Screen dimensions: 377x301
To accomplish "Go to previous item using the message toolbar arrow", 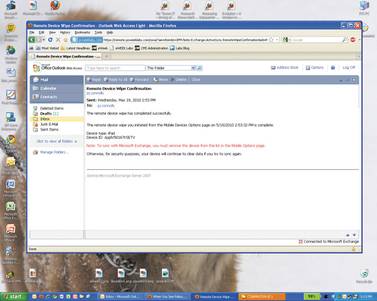I will pyautogui.click(x=340, y=80).
